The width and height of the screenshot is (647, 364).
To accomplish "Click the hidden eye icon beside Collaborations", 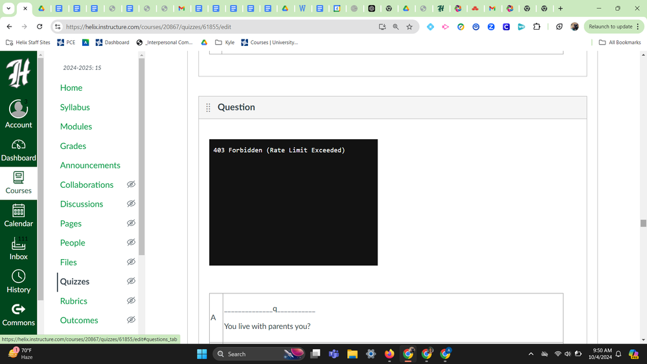I will click(x=131, y=185).
